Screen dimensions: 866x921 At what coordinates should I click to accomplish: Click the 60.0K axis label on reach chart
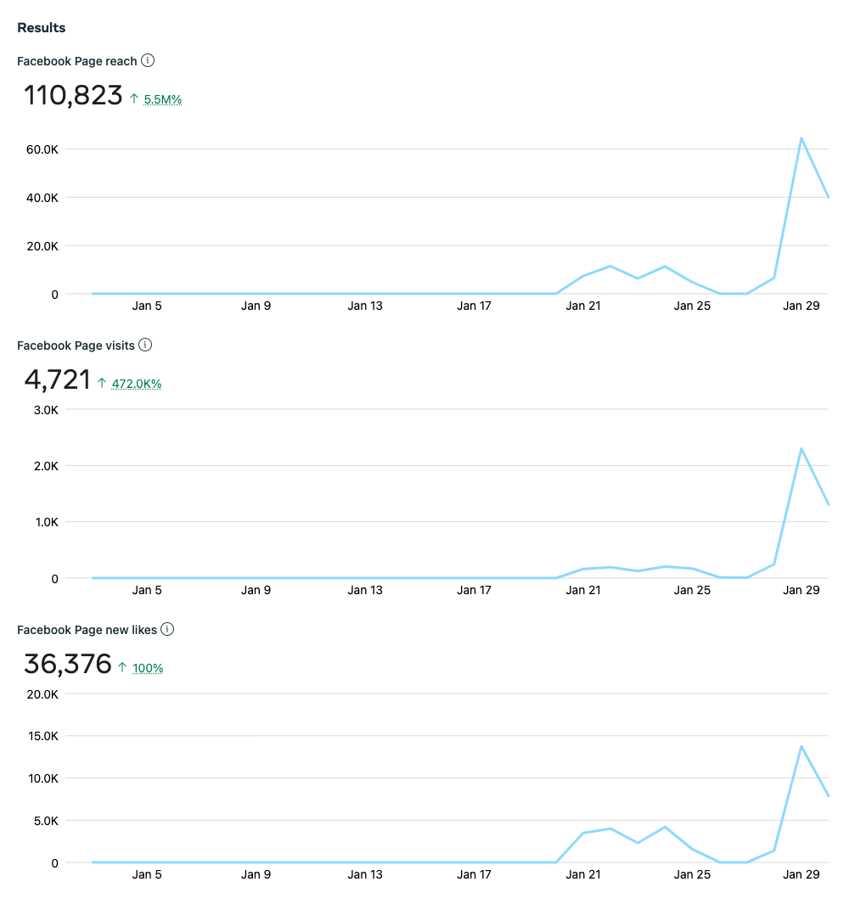click(x=40, y=149)
